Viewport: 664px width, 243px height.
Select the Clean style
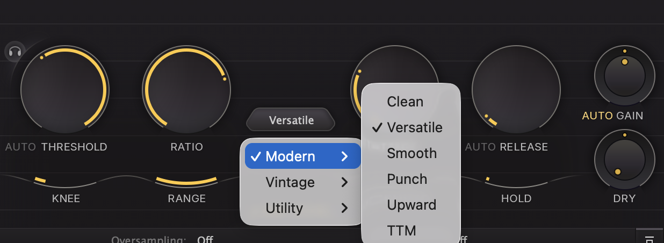pos(405,102)
